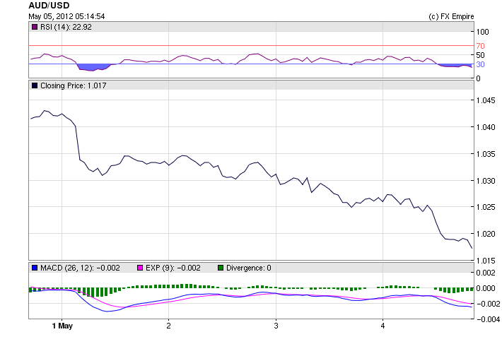Click the date axis label 2

coord(168,326)
